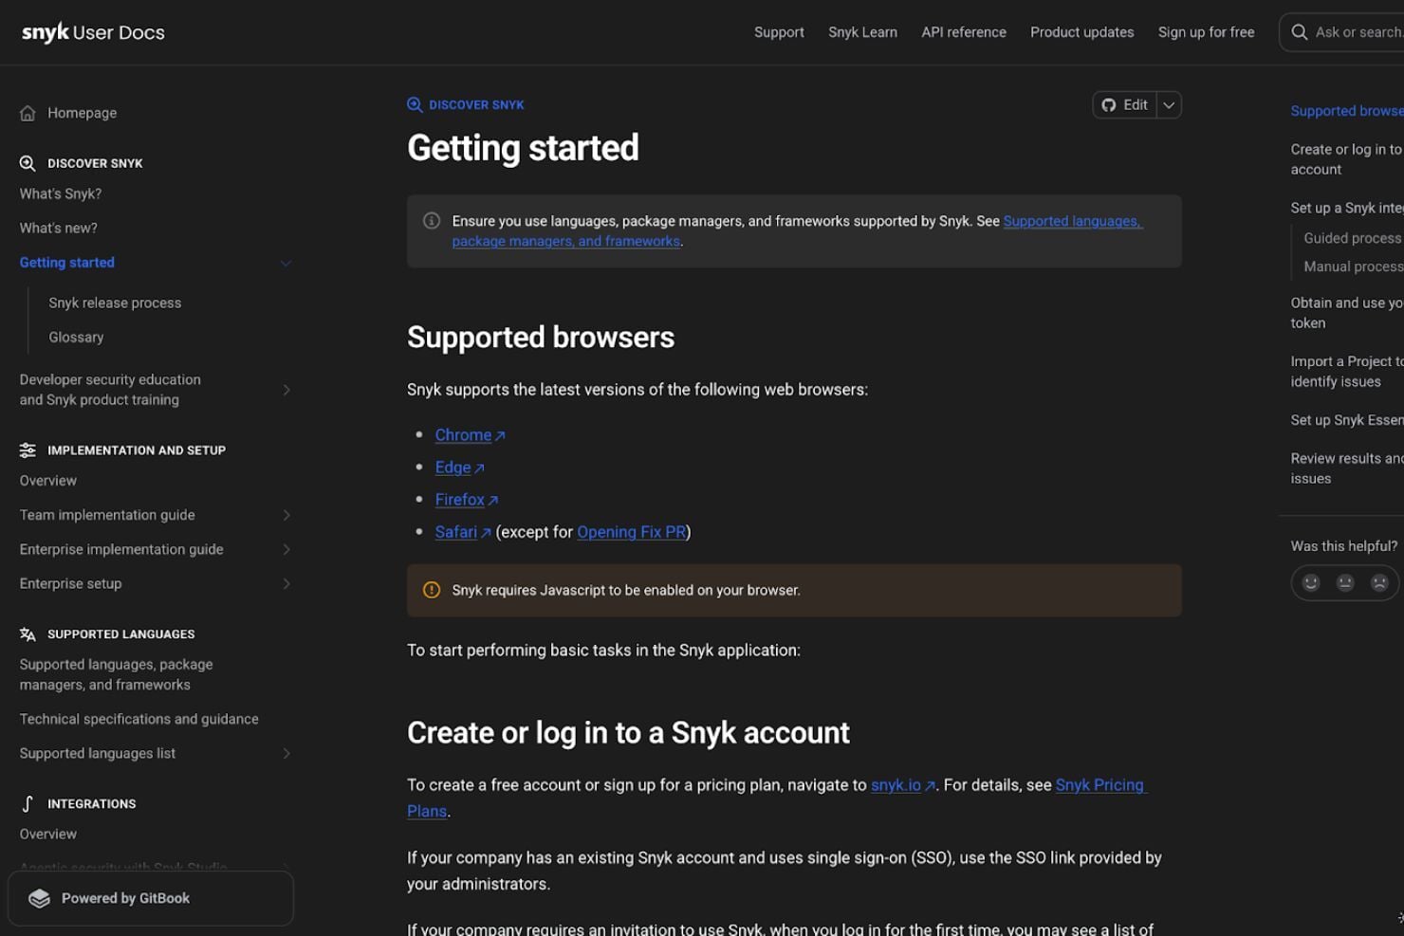Expand Team implementation guide chevron

coord(286,515)
